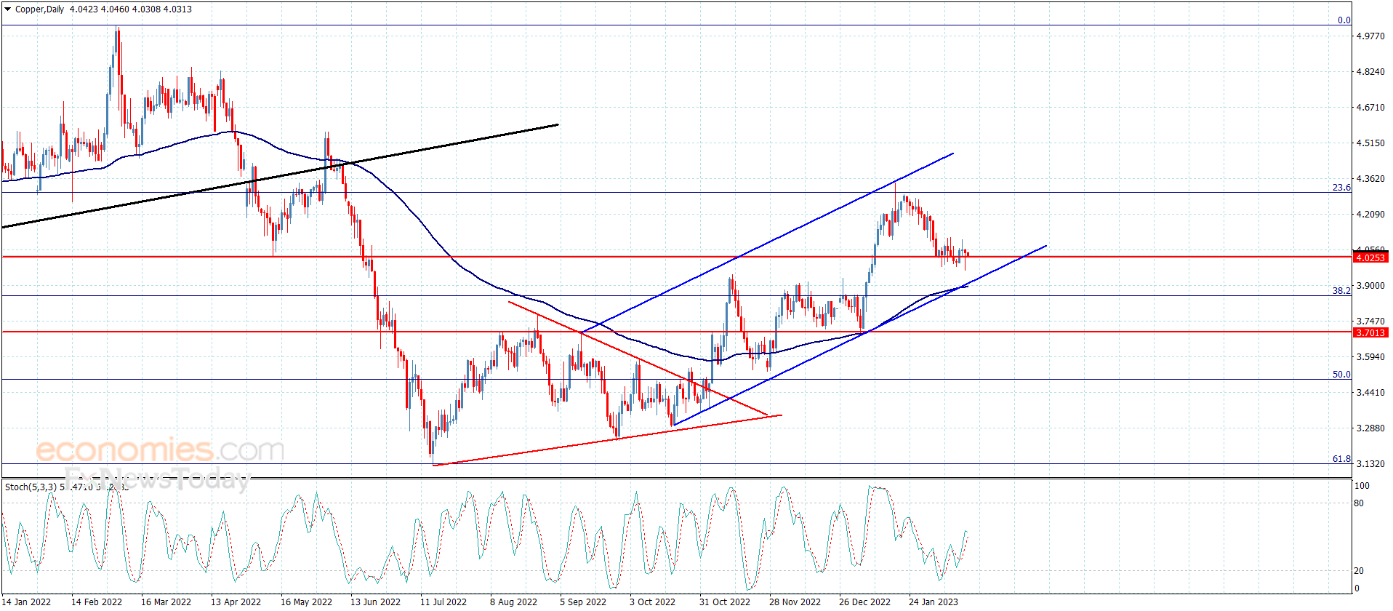Click the 4.9770 price axis label

[1370, 36]
